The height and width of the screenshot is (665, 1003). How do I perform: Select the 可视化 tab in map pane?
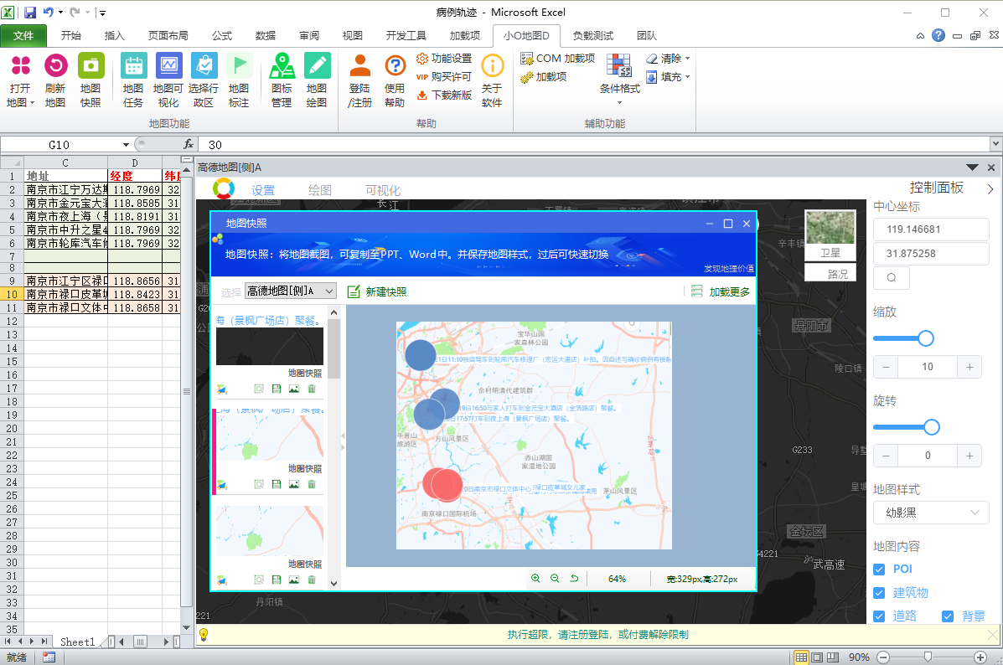point(383,190)
